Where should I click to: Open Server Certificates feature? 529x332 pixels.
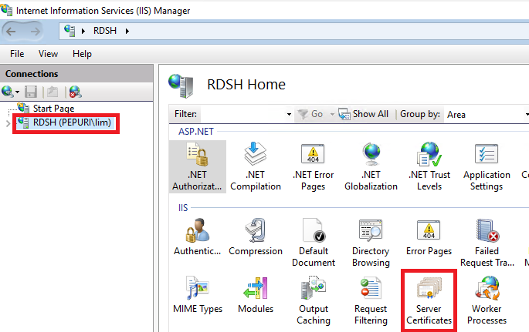coord(429,300)
